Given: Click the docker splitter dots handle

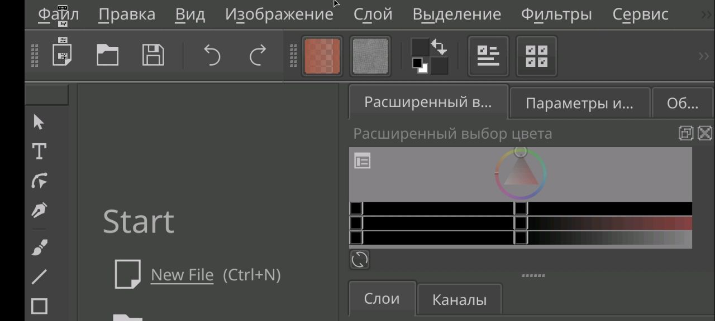Looking at the screenshot, I should pyautogui.click(x=533, y=275).
